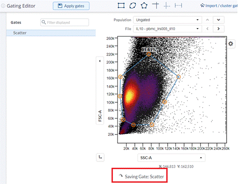The image size is (239, 184).
Task: Click the swap axes icon
Action: pyautogui.click(x=100, y=157)
